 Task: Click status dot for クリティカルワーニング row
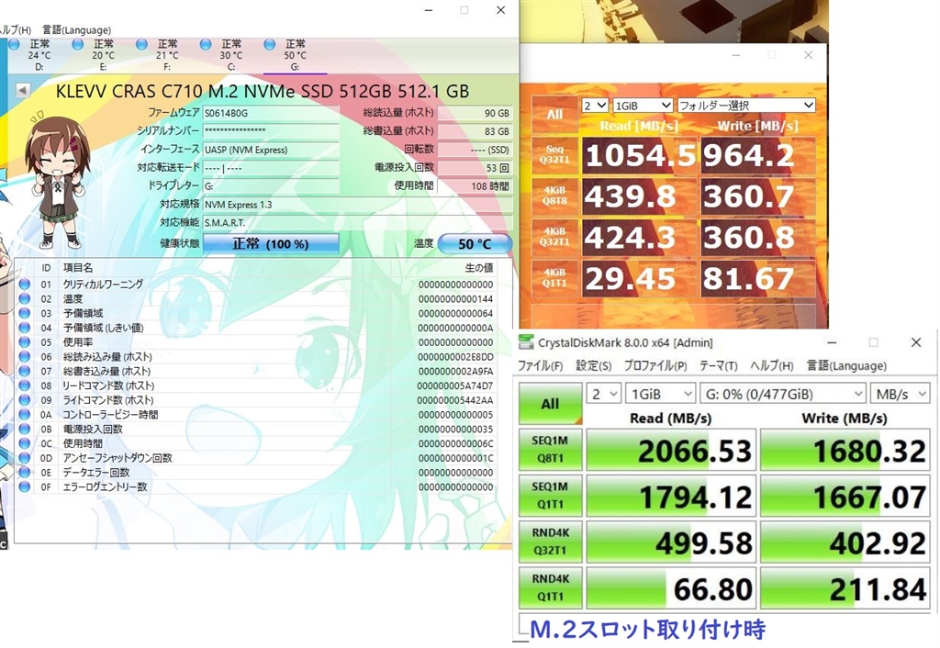[x=25, y=285]
